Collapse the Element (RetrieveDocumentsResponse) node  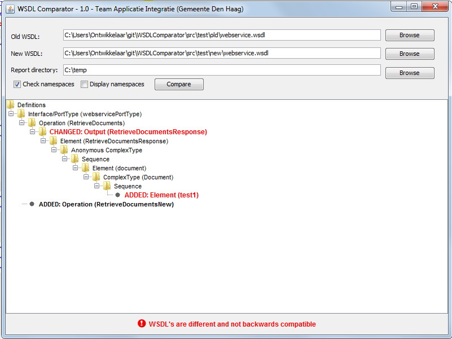(43, 140)
